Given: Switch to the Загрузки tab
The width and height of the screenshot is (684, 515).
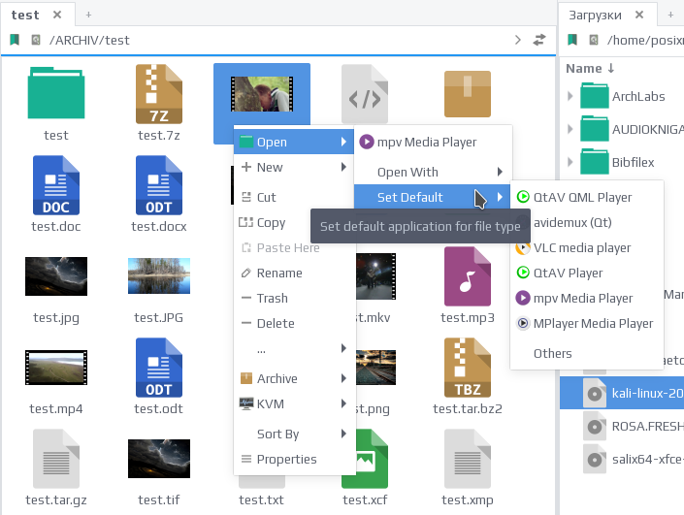Looking at the screenshot, I should [x=595, y=15].
